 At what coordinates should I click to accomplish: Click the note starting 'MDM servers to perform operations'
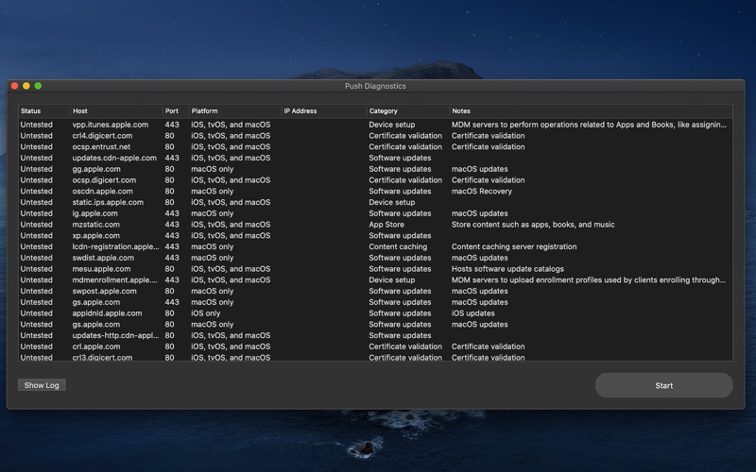589,125
